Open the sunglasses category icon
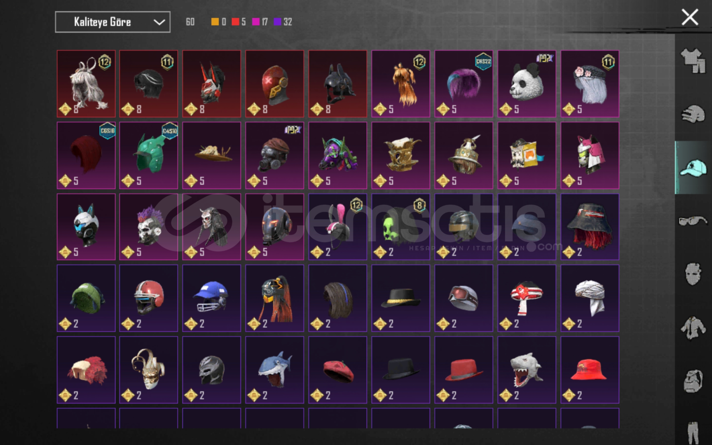 click(693, 221)
